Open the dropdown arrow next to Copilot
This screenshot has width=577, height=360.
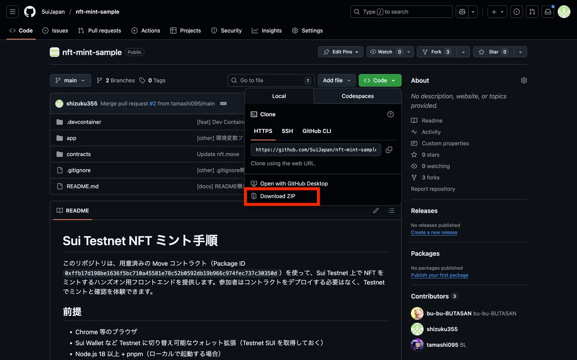[x=474, y=12]
